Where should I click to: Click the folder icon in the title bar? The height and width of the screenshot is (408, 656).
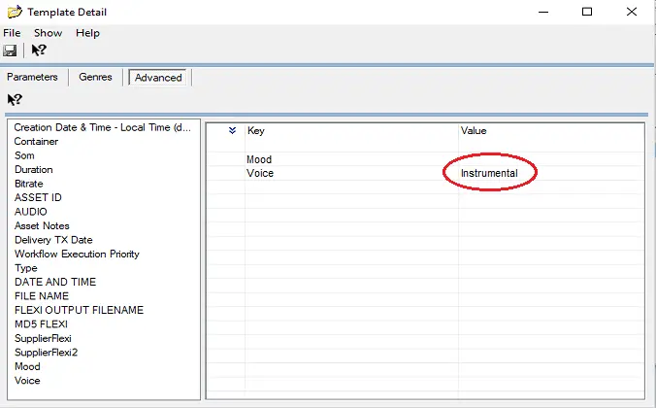15,13
